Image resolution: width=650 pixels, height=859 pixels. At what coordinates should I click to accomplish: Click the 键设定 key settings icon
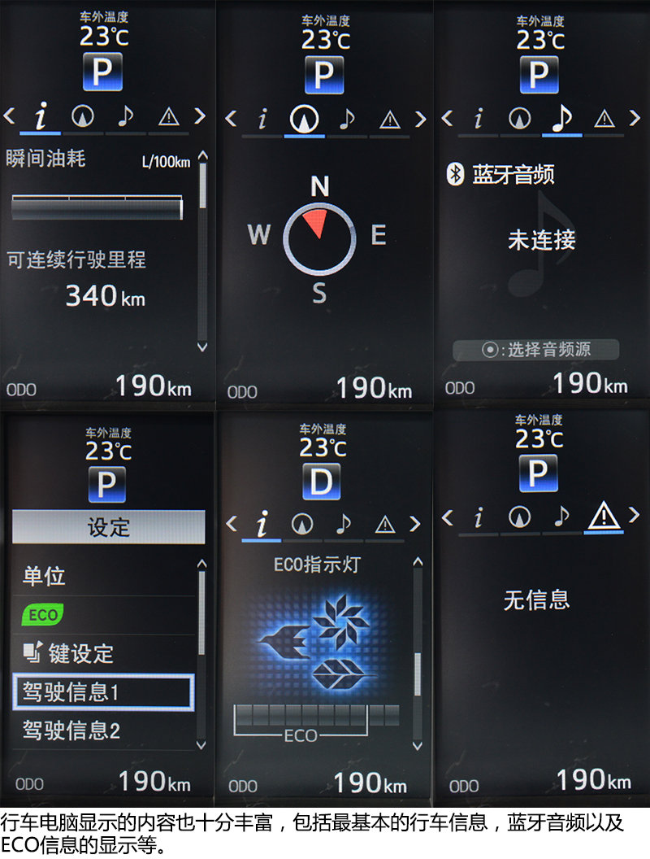click(x=32, y=652)
